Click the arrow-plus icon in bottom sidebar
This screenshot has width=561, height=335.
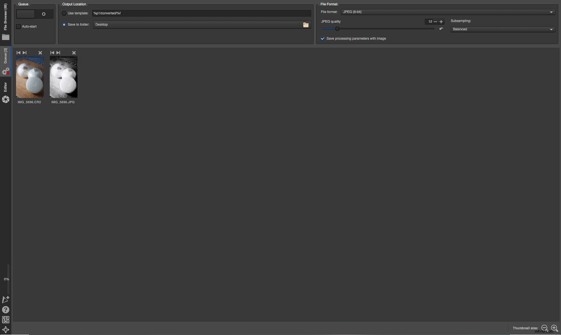[x=6, y=299]
